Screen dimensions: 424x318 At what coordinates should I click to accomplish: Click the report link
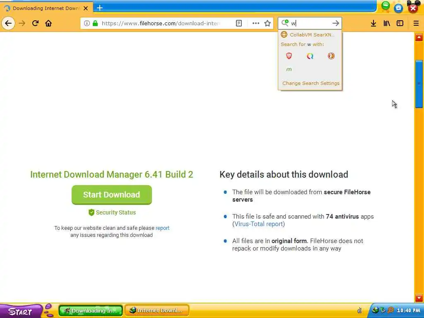click(x=162, y=228)
